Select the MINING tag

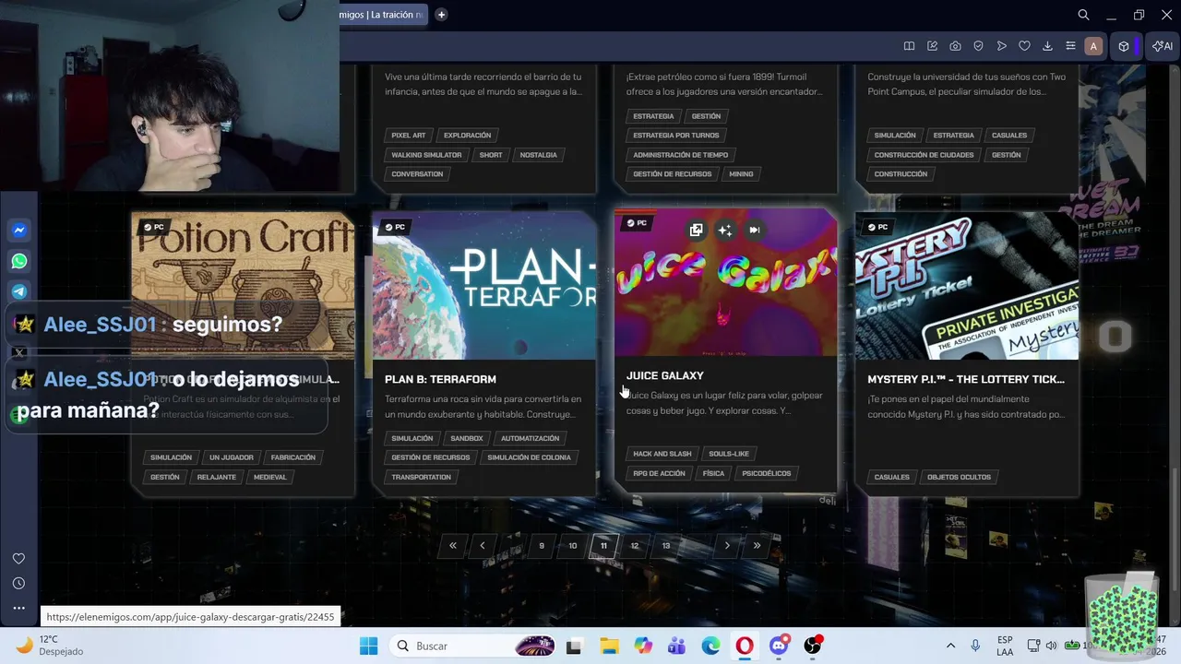(741, 174)
